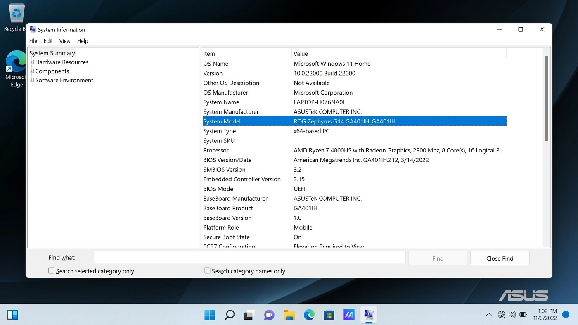Click the volume speaker icon in the tray
This screenshot has height=325, width=578.
[x=512, y=315]
